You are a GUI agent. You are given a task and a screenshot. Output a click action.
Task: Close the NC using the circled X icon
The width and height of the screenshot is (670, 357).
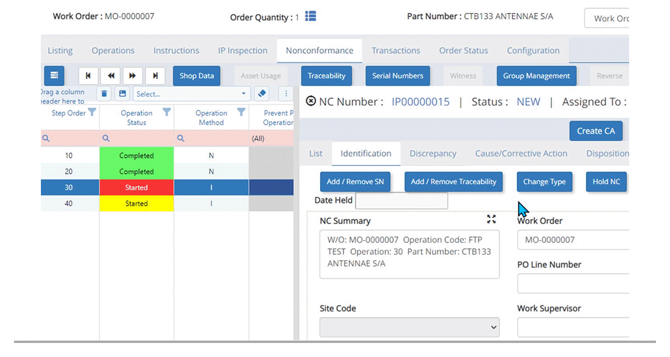pos(310,100)
